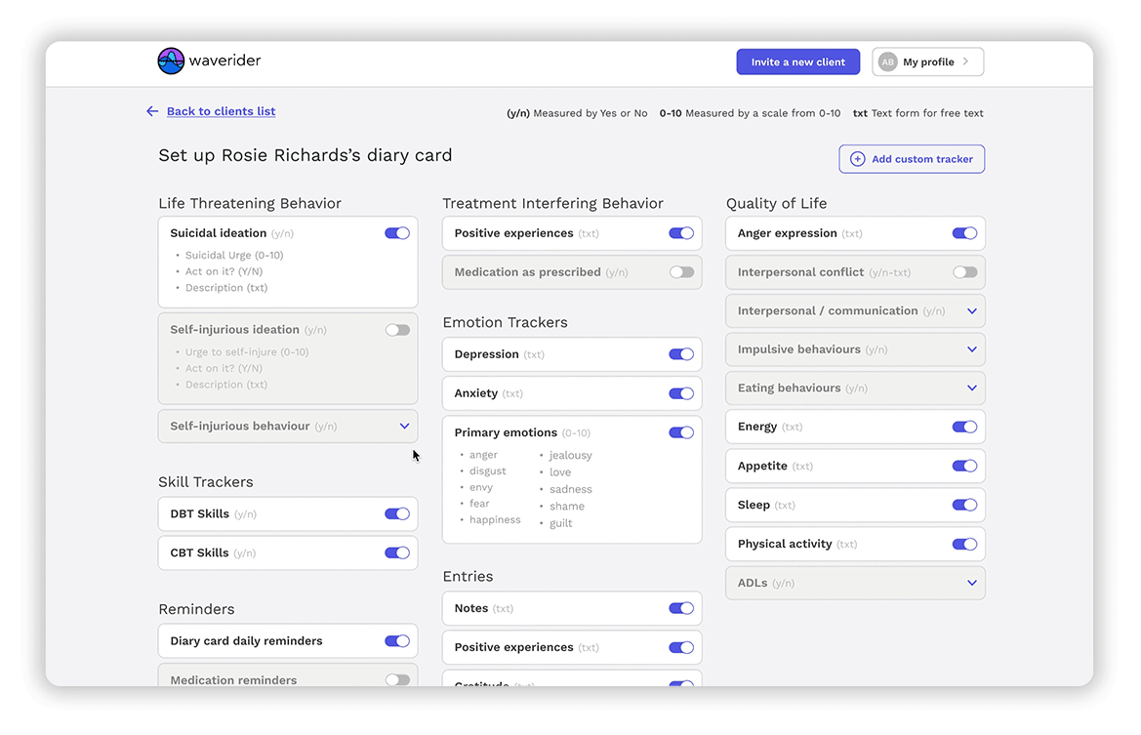Add custom tracker button
The height and width of the screenshot is (735, 1141).
[x=911, y=159]
